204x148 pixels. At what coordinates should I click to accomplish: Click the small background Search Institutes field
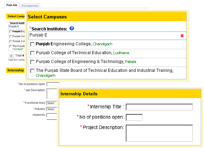click(17, 27)
